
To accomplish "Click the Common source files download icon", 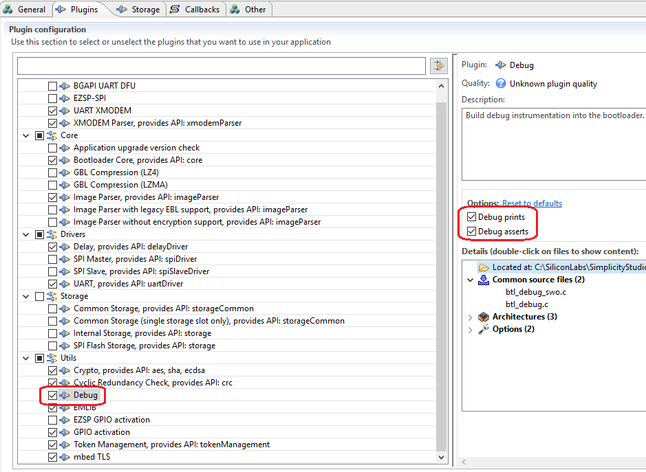I will [484, 280].
